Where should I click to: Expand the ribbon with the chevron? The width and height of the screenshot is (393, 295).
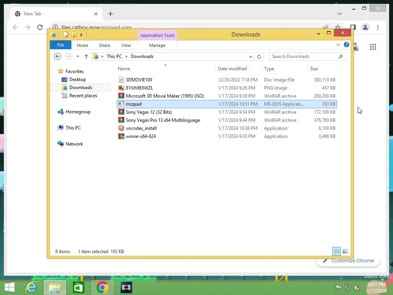coord(338,45)
